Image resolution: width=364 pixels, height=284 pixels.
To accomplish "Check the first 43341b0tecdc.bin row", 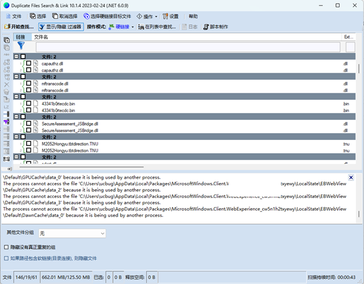I will coord(29,104).
